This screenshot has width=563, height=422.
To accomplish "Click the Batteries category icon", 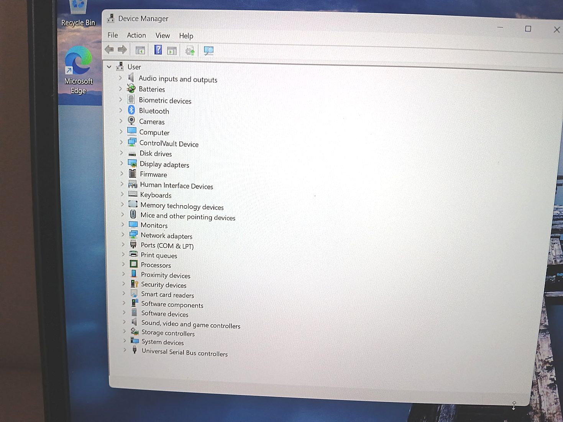I will (131, 88).
